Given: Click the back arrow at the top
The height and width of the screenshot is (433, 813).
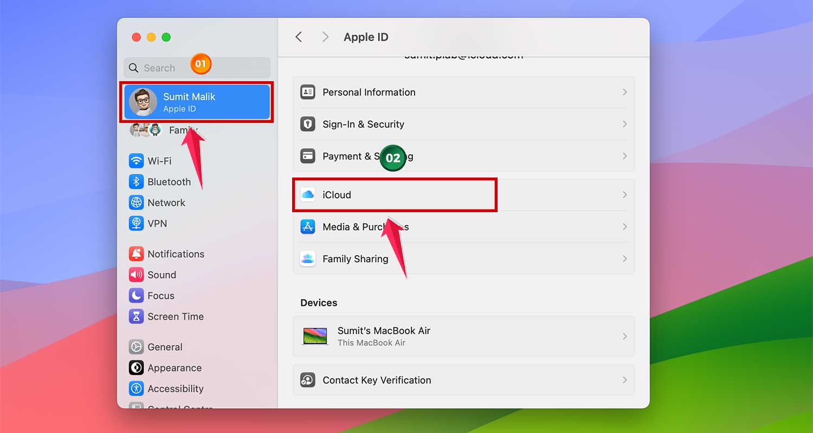Looking at the screenshot, I should point(299,37).
